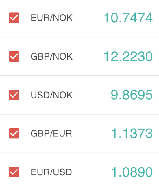Click the 10.7474 exchange rate value
Screen dimensions: 159x189
coord(128,18)
